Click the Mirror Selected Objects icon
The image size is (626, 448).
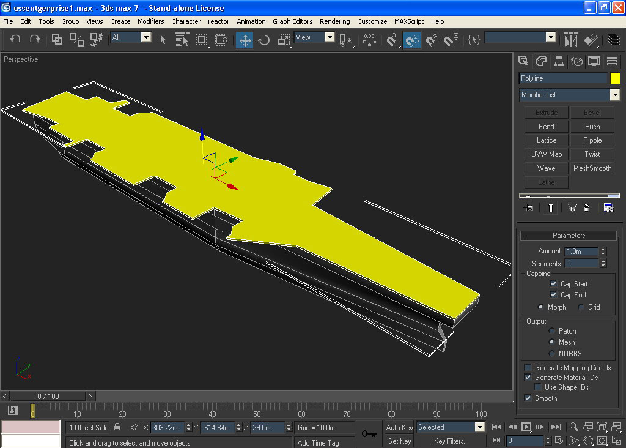coord(571,40)
